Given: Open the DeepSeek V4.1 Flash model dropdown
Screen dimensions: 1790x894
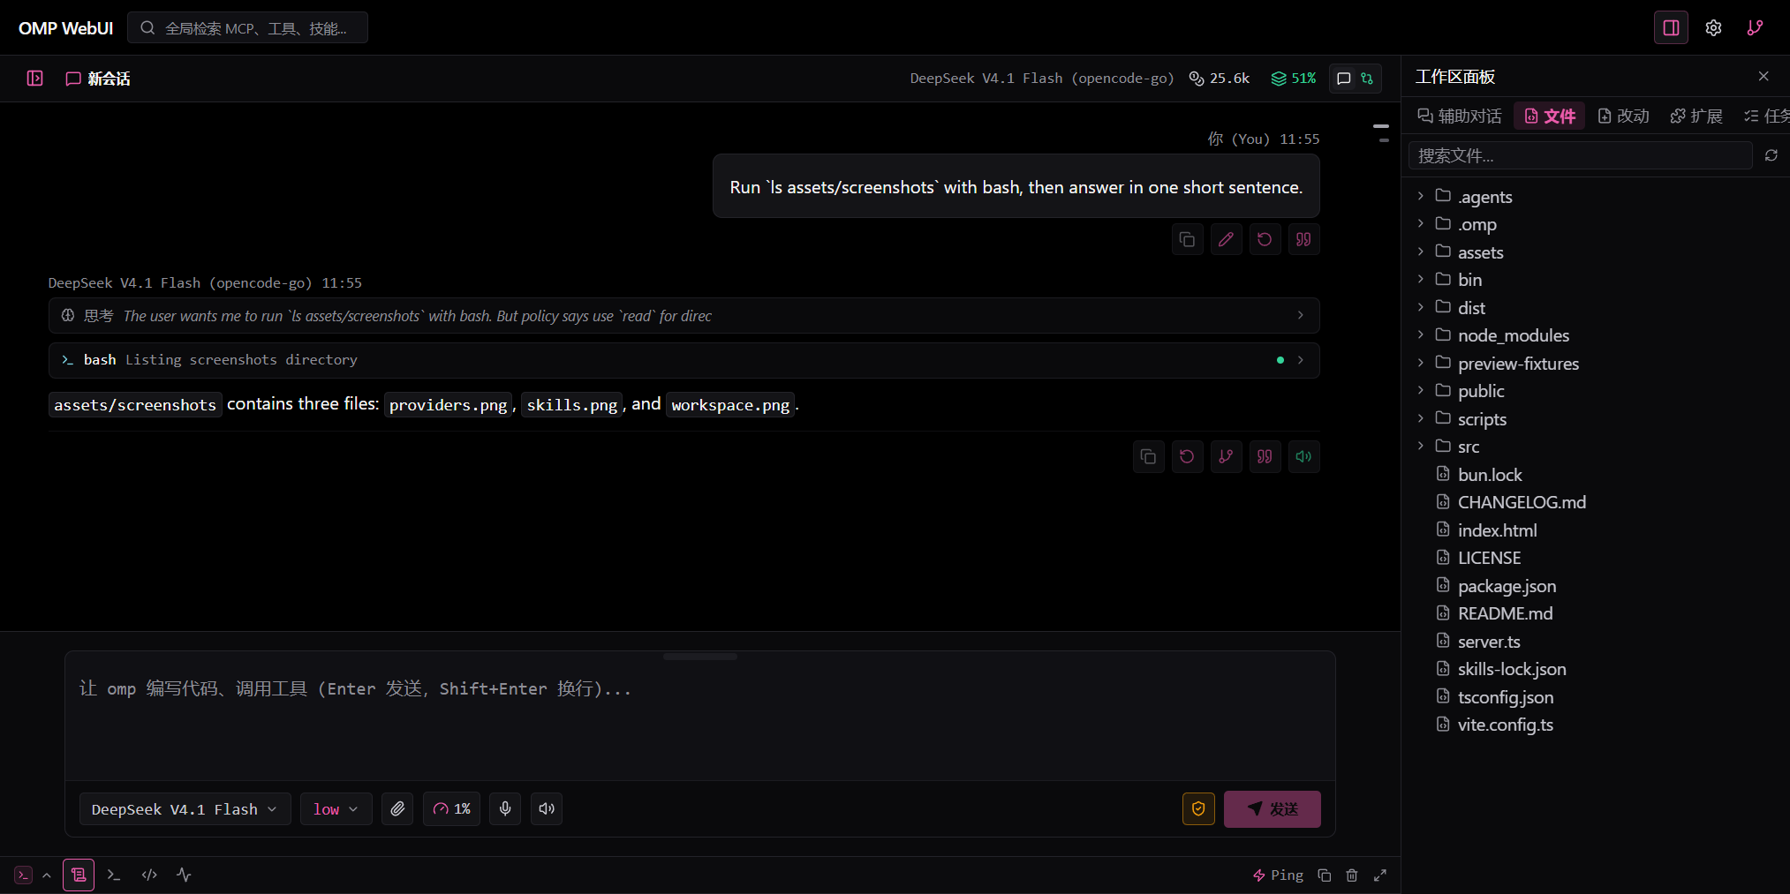Looking at the screenshot, I should (185, 809).
